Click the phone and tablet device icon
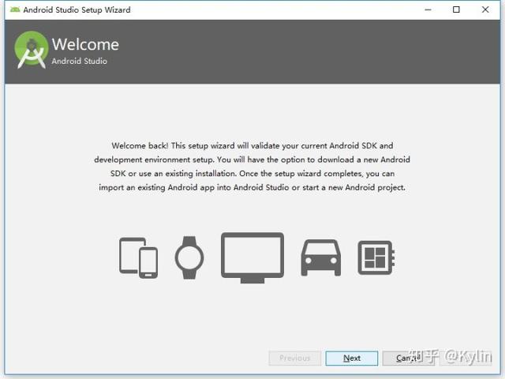This screenshot has height=379, width=505. (x=139, y=257)
